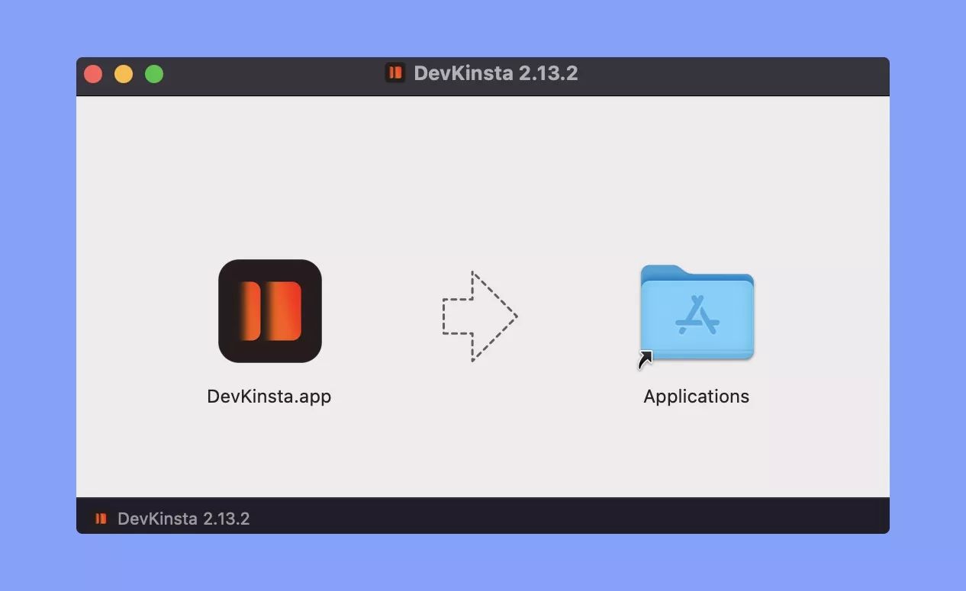Image resolution: width=966 pixels, height=591 pixels.
Task: Minimize the window with the yellow button
Action: point(124,74)
